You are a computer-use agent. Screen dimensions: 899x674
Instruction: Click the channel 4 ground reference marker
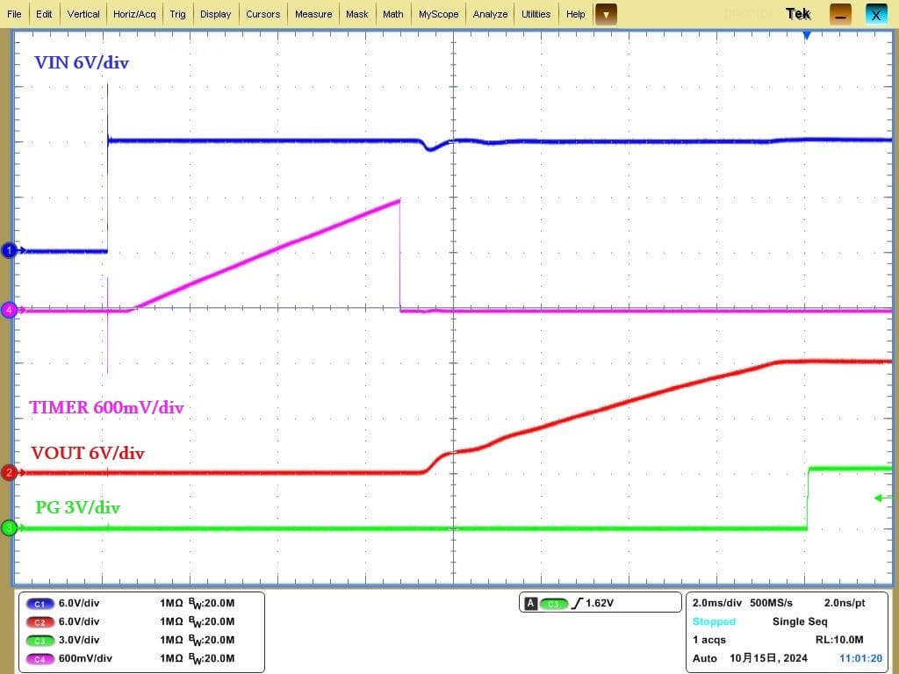click(10, 310)
